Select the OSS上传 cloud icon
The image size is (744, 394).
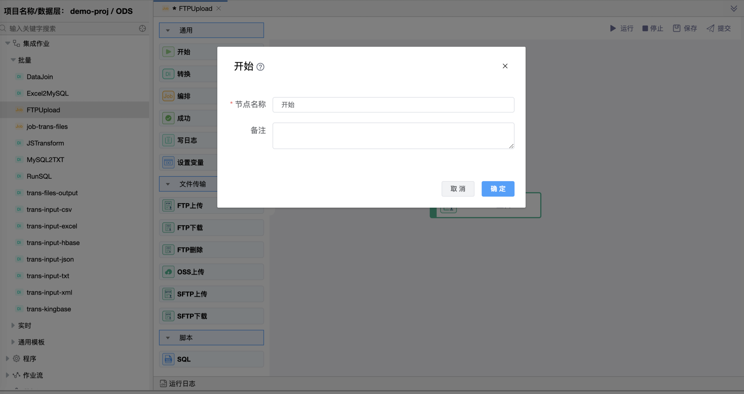click(x=168, y=272)
